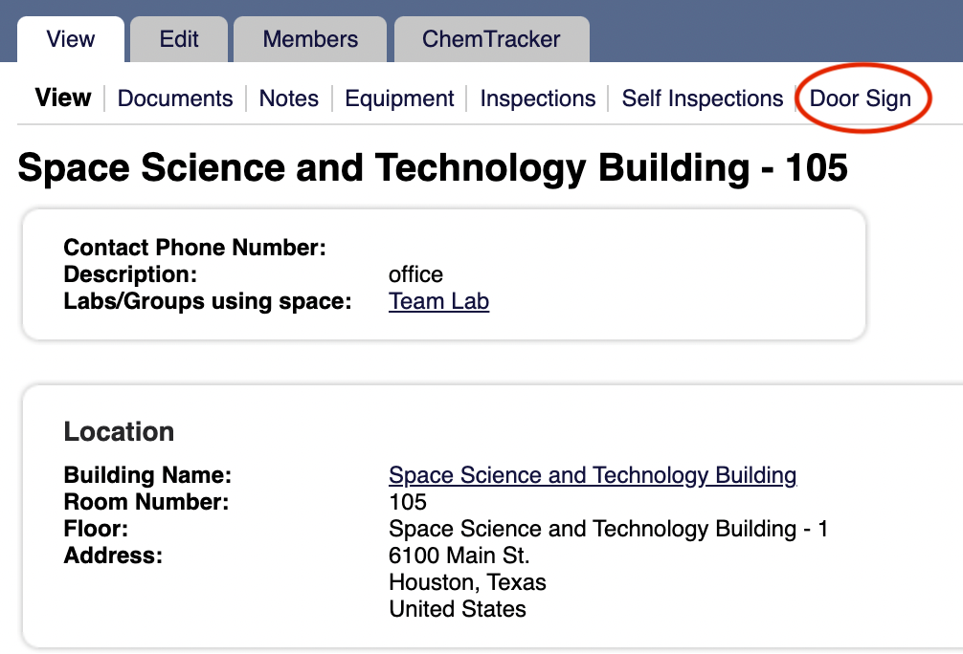View the Inspections section
The image size is (963, 654).
537,98
